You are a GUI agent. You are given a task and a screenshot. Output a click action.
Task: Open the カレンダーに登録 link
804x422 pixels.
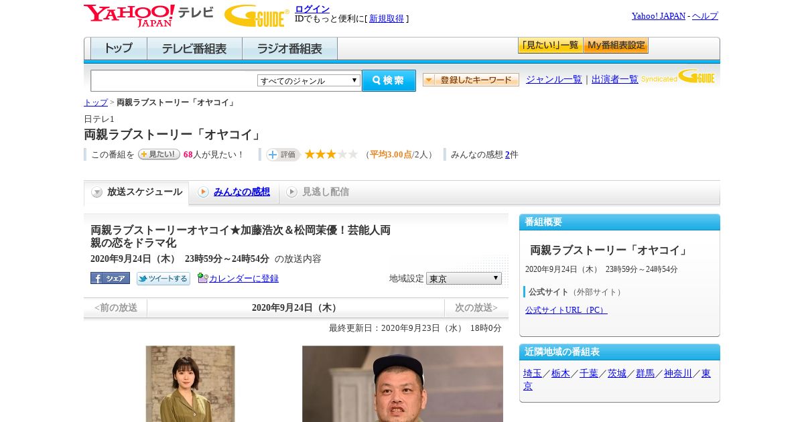point(244,279)
